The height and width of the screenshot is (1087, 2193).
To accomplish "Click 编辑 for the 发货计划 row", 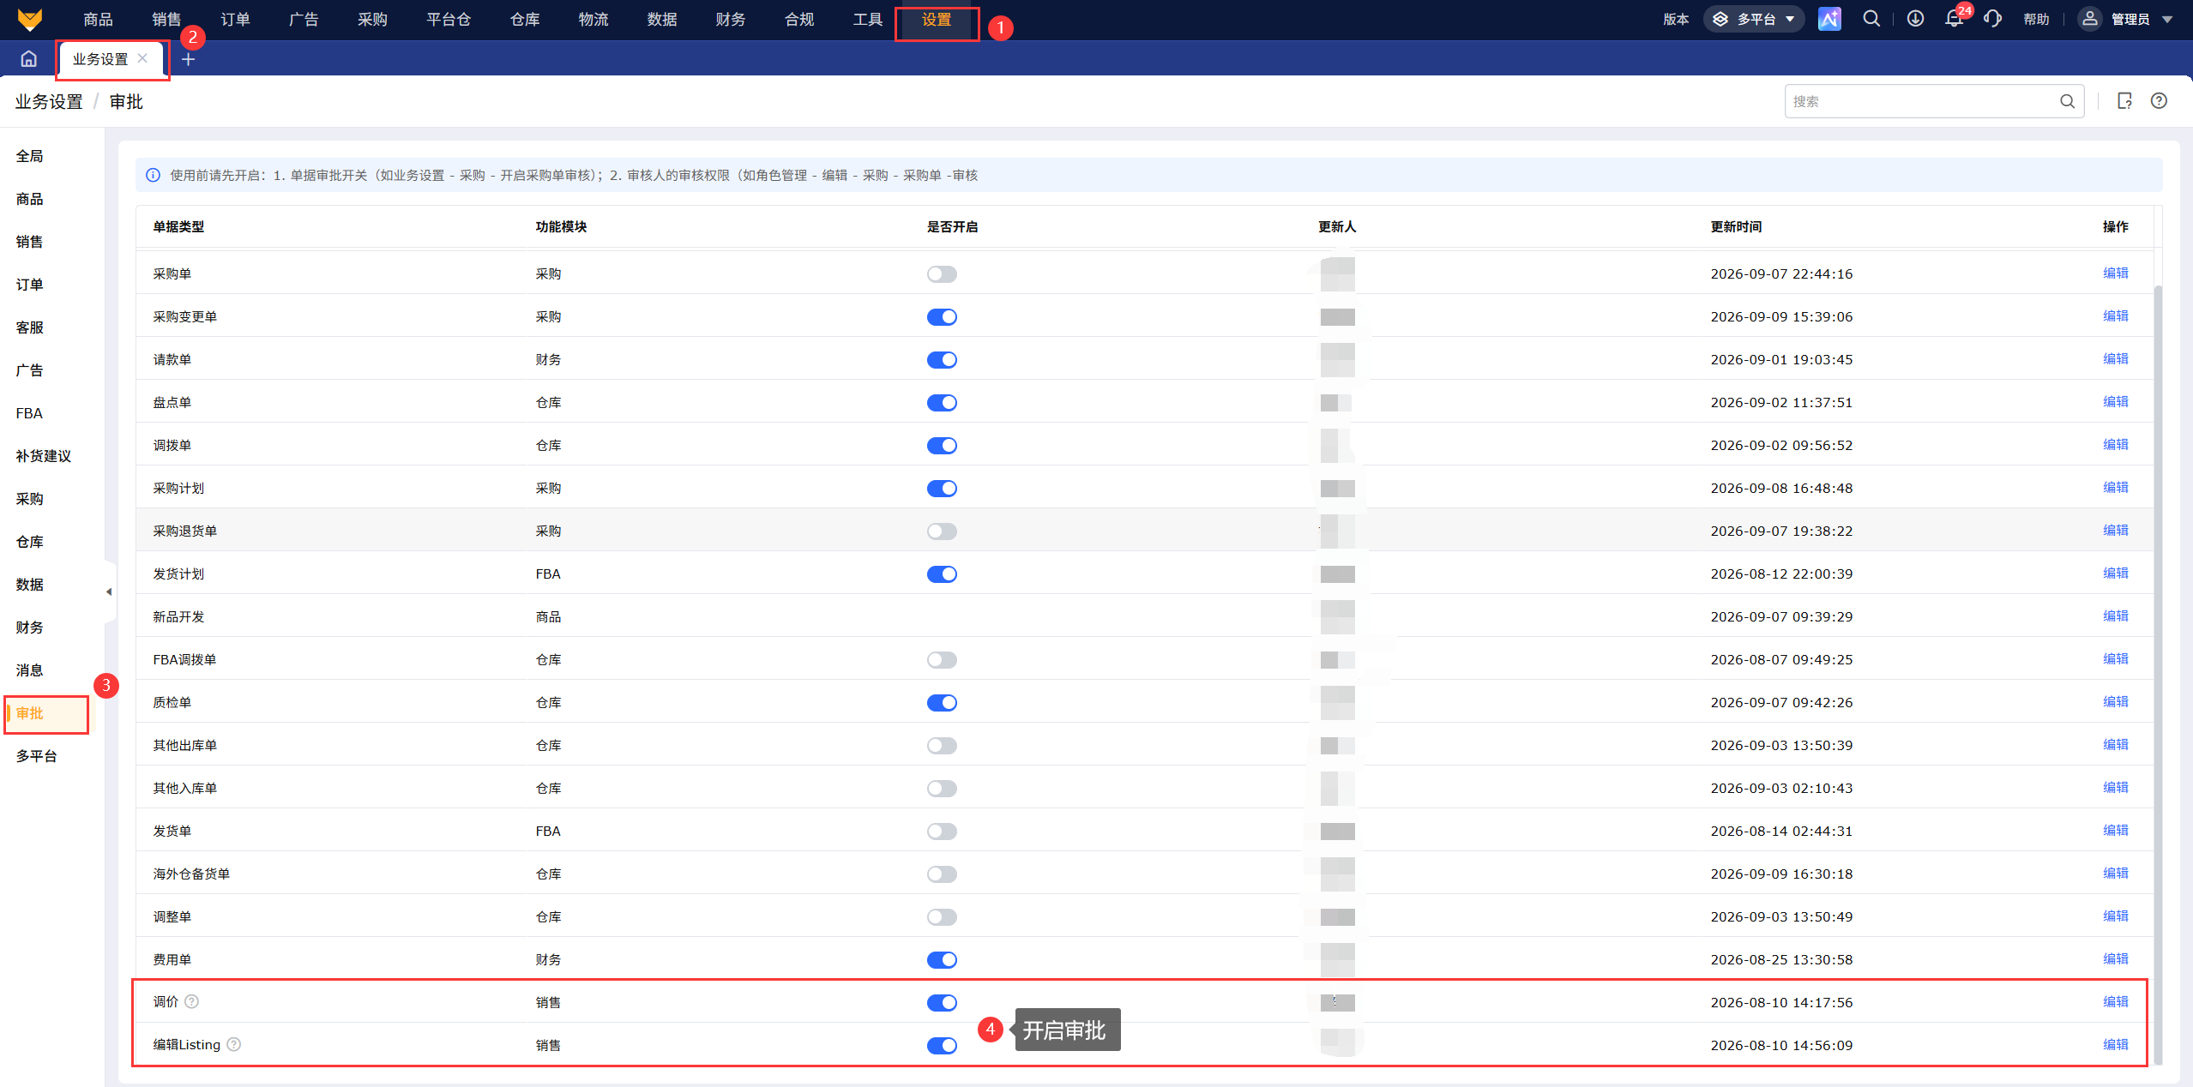I will [2116, 573].
